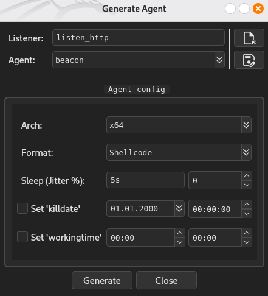Image resolution: width=268 pixels, height=296 pixels.
Task: Click the Generate button
Action: pyautogui.click(x=102, y=280)
